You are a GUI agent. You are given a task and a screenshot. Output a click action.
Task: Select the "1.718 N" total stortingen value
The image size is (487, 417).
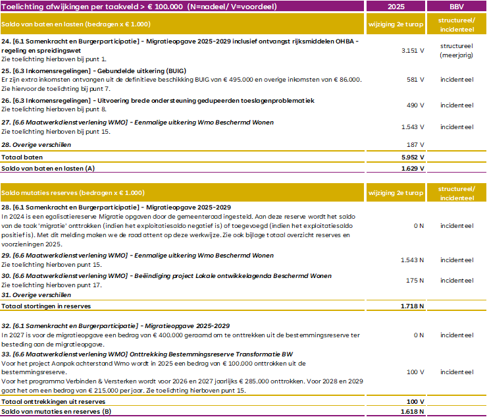[413, 306]
